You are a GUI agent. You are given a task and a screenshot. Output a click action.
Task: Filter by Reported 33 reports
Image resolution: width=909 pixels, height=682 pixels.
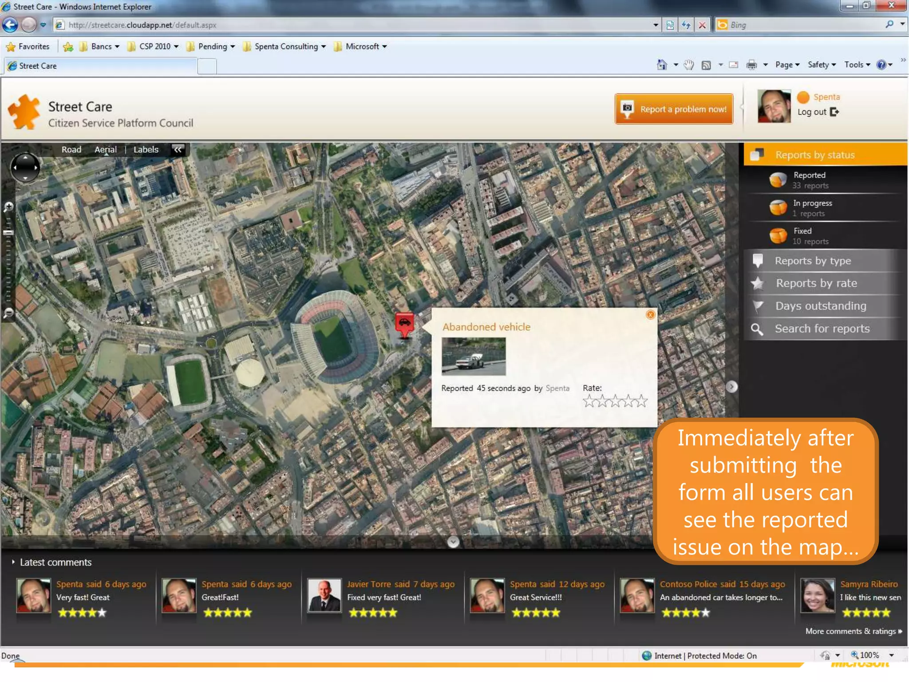click(x=826, y=180)
